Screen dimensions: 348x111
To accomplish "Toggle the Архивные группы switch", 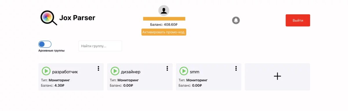I will [45, 44].
